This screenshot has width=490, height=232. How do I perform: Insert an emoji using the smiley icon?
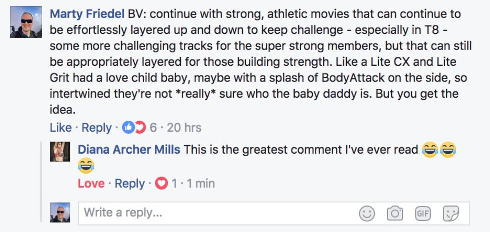[367, 213]
